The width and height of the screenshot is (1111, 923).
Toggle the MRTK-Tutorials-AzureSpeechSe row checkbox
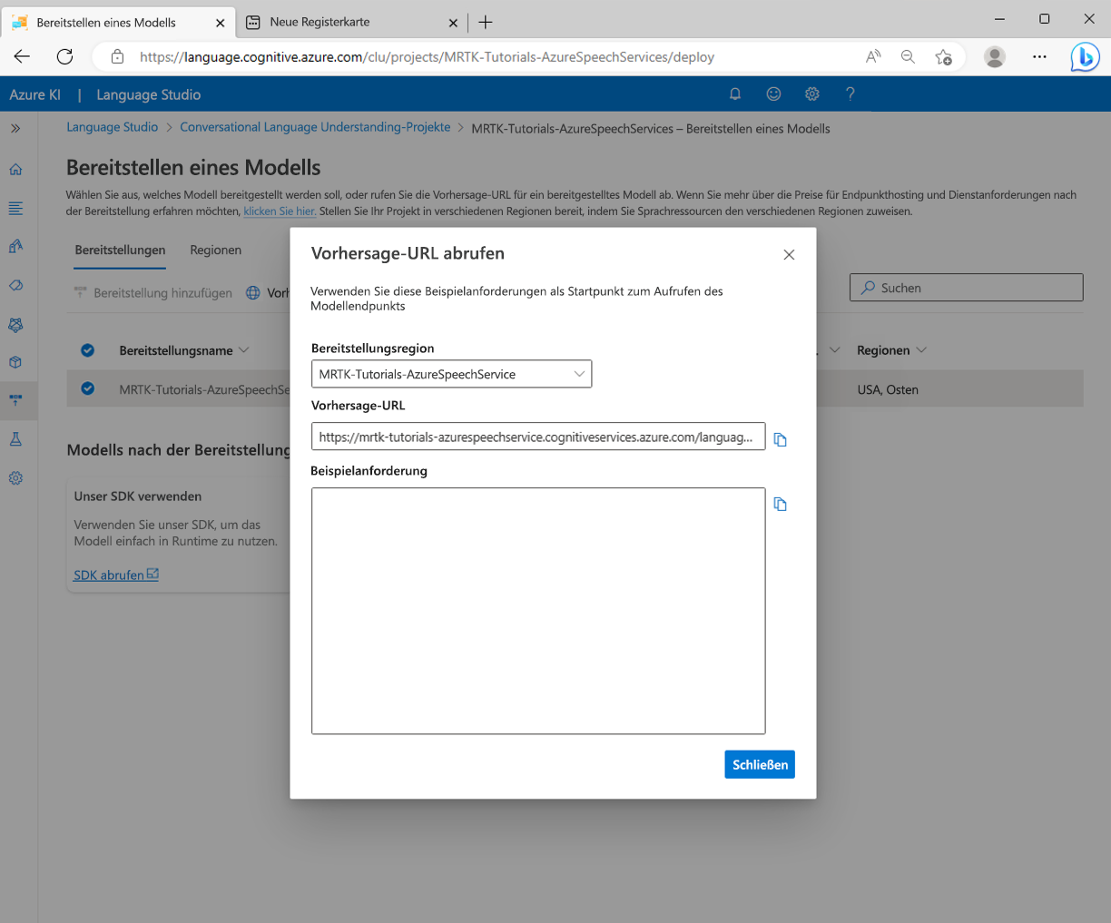88,388
